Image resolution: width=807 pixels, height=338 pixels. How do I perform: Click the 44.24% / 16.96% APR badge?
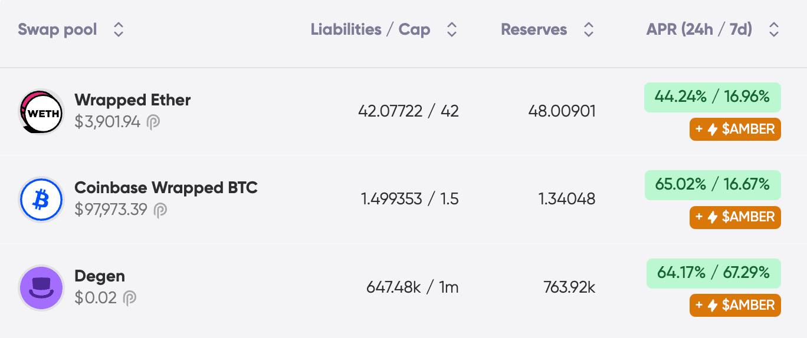click(x=712, y=97)
